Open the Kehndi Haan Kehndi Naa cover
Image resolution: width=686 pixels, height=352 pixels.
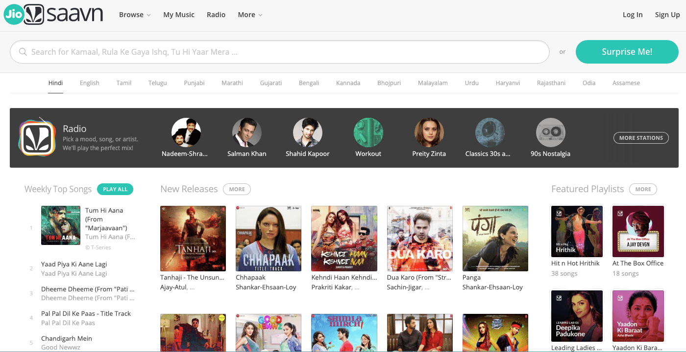[x=344, y=239]
